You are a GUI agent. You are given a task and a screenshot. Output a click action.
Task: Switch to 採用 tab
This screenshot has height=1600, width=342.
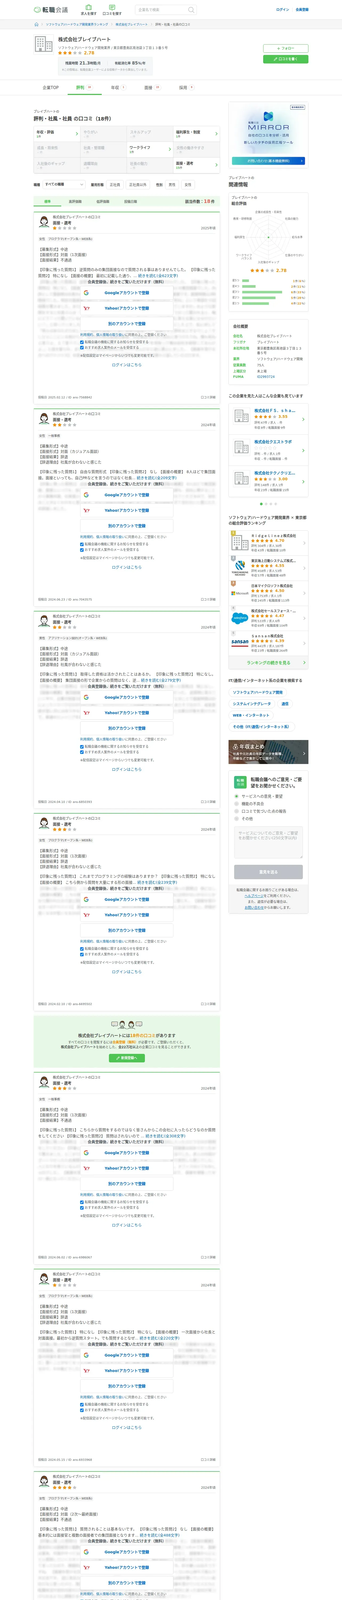pyautogui.click(x=186, y=87)
